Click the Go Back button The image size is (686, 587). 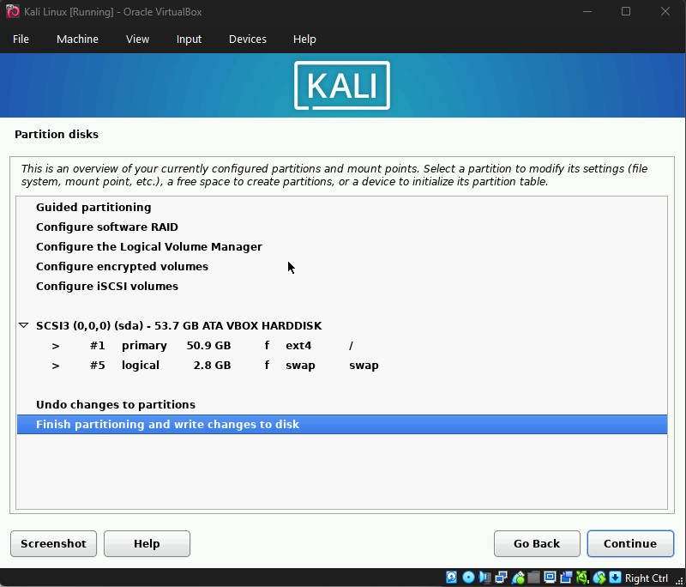[537, 543]
